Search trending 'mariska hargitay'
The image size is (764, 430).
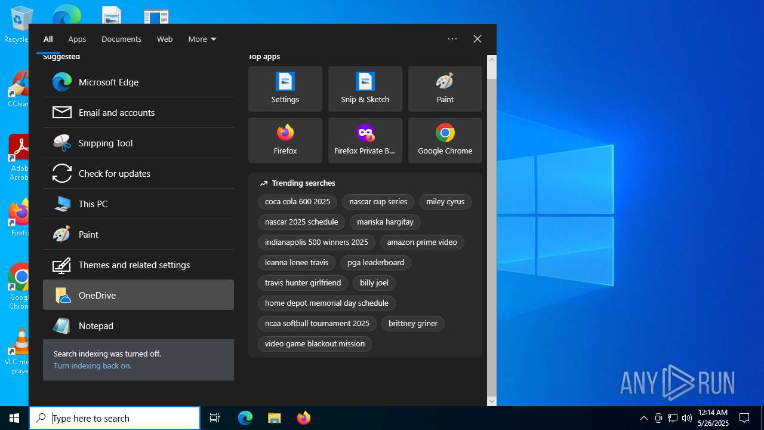pyautogui.click(x=385, y=222)
